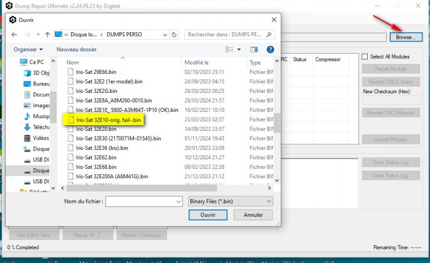Click Compressor column header in Dump Repair
The height and width of the screenshot is (263, 430).
328,59
